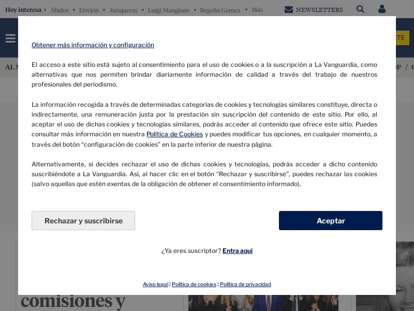Viewport: 414px width, 311px height.
Task: Open Obtener más información y configuración
Action: (x=93, y=45)
